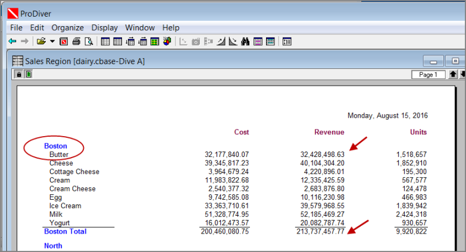This screenshot has height=252, width=466.
Task: Click the binoculars find icon
Action: point(246,42)
